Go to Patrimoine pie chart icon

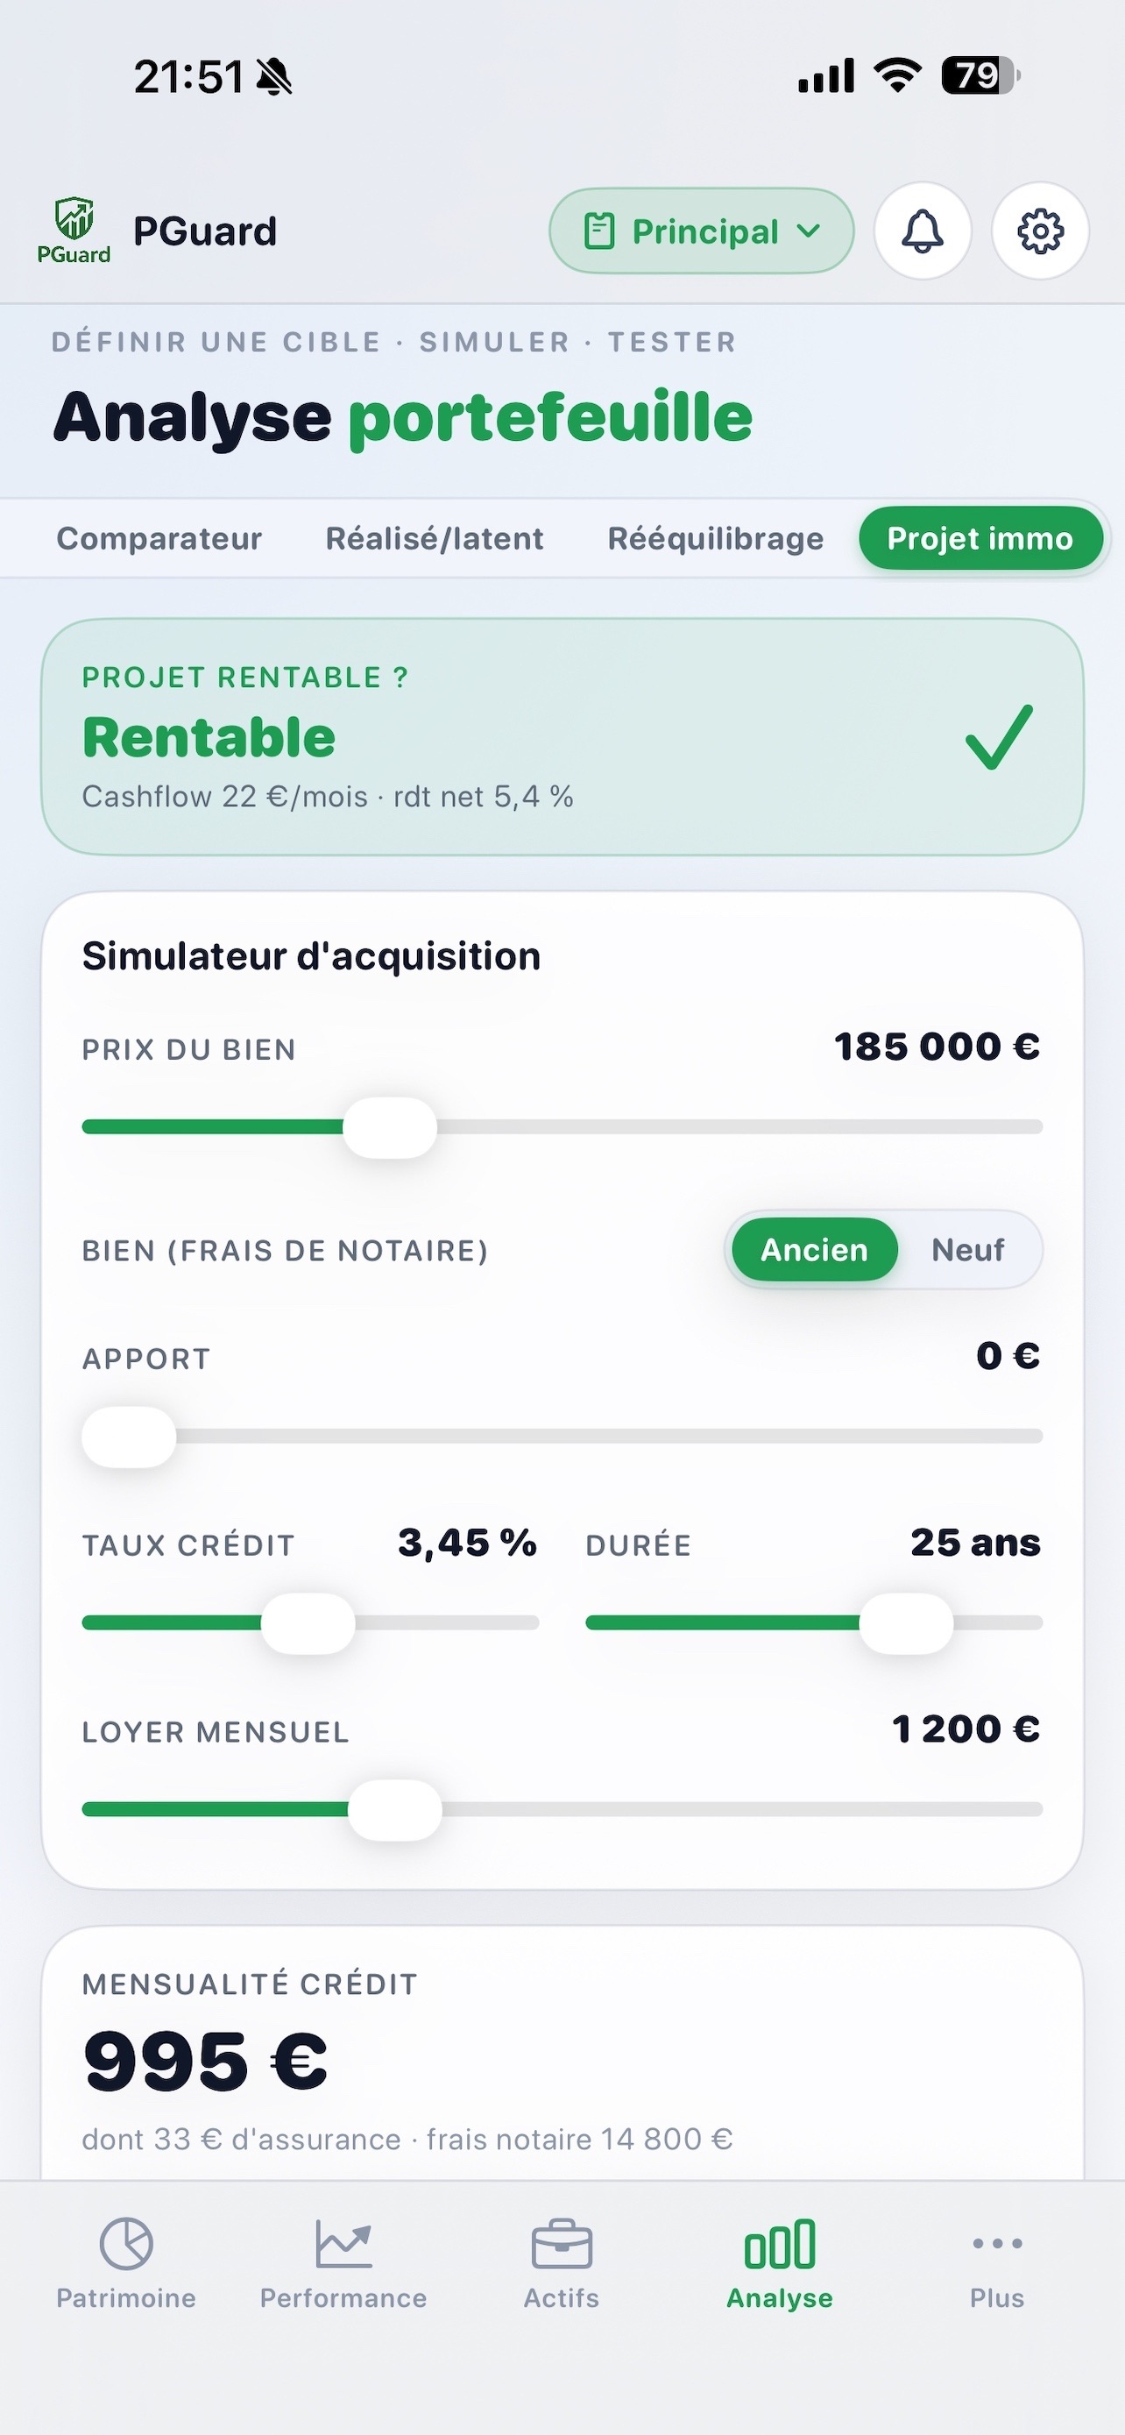click(126, 2244)
